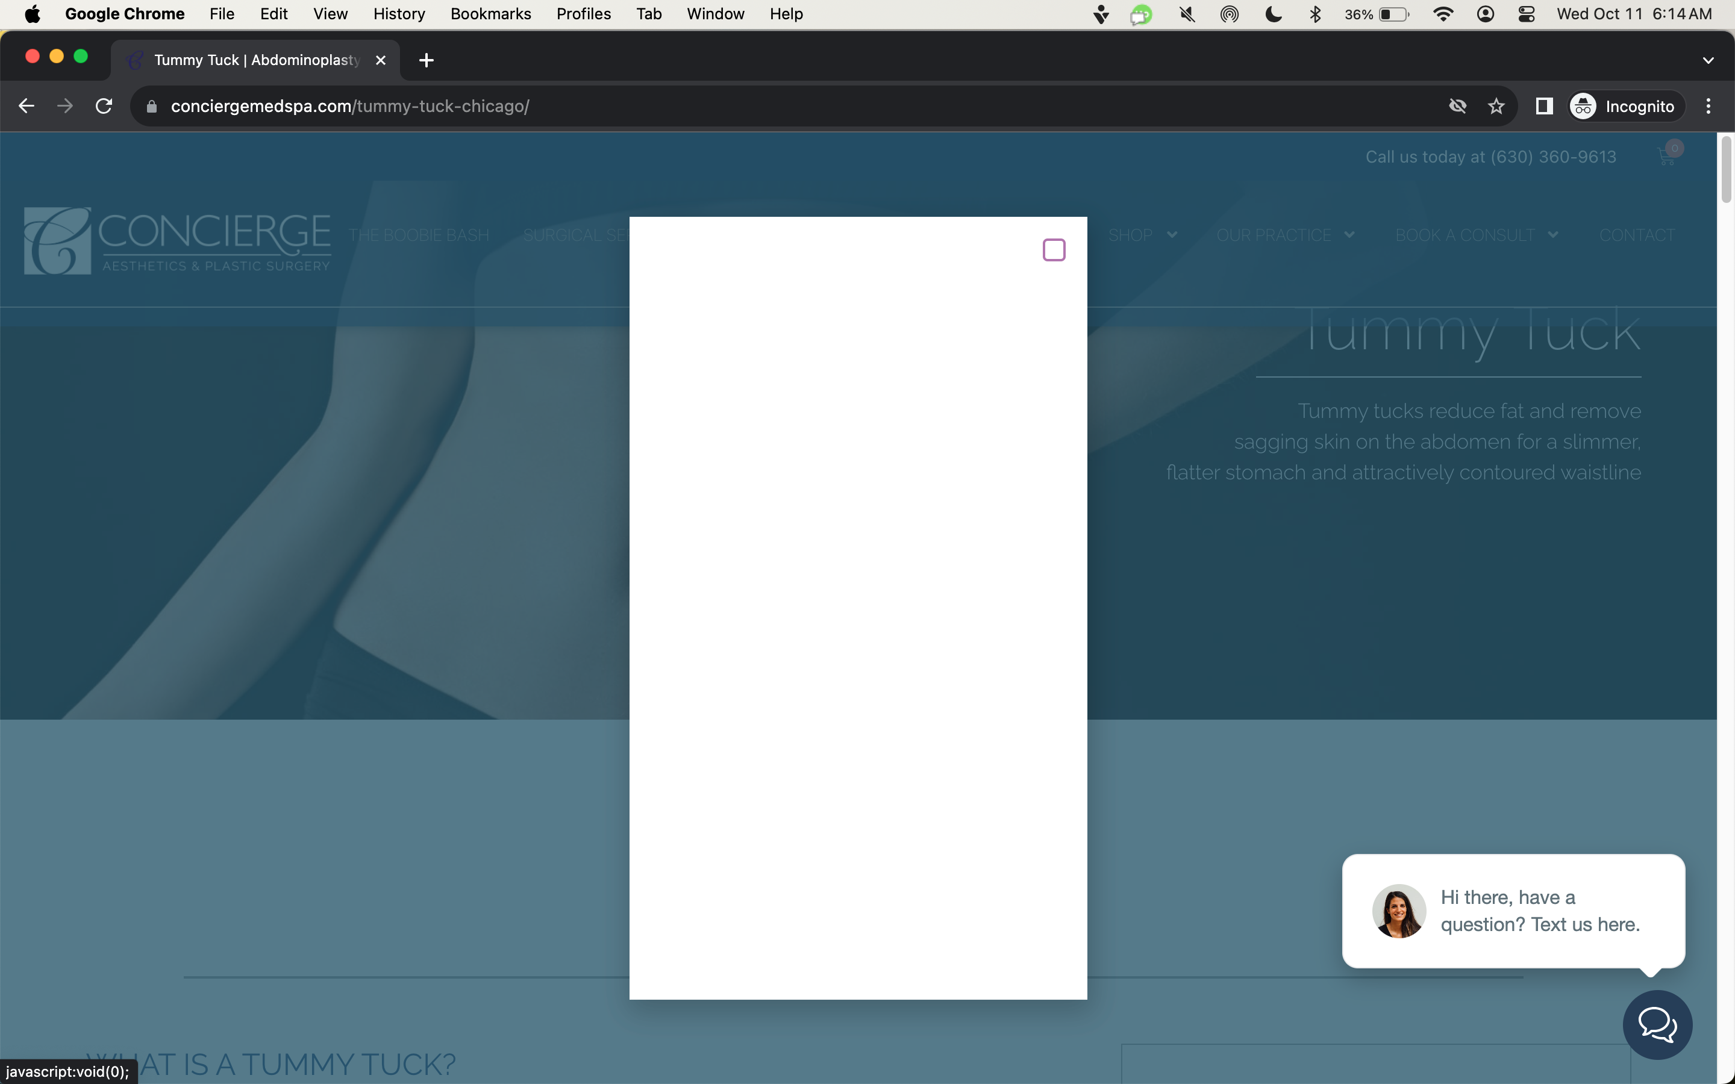Click the third-party cookies blocked eye icon
1735x1084 pixels.
(1457, 106)
